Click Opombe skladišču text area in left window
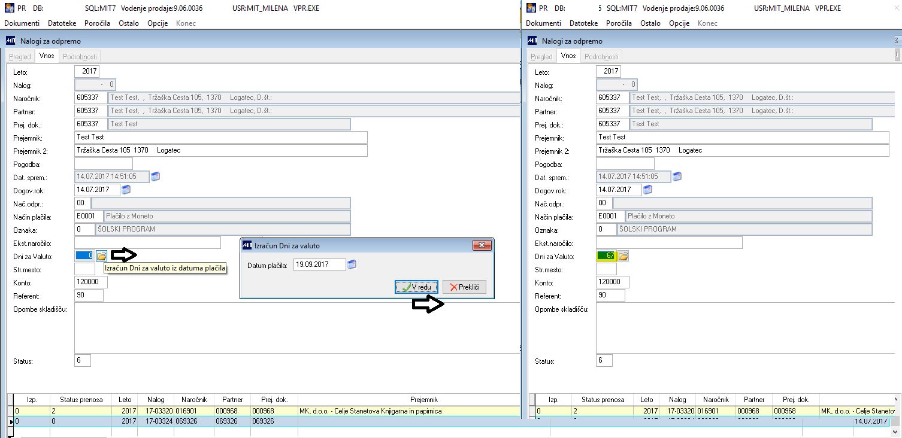Screen dimensions: 902x438 (297, 328)
